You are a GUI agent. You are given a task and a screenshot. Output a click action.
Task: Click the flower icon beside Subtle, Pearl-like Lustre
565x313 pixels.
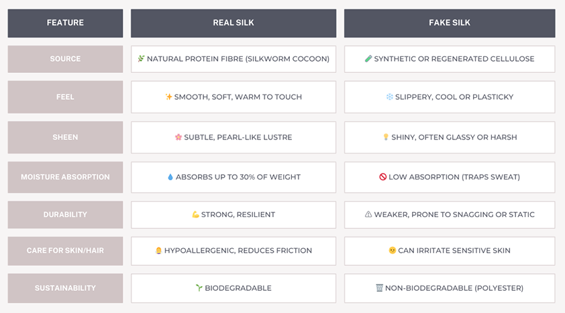[x=178, y=137]
